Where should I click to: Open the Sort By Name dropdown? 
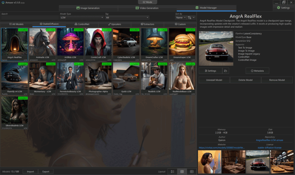coord(181,18)
